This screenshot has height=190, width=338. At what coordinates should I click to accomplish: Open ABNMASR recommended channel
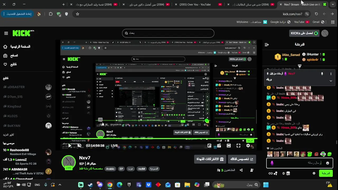tap(27, 171)
